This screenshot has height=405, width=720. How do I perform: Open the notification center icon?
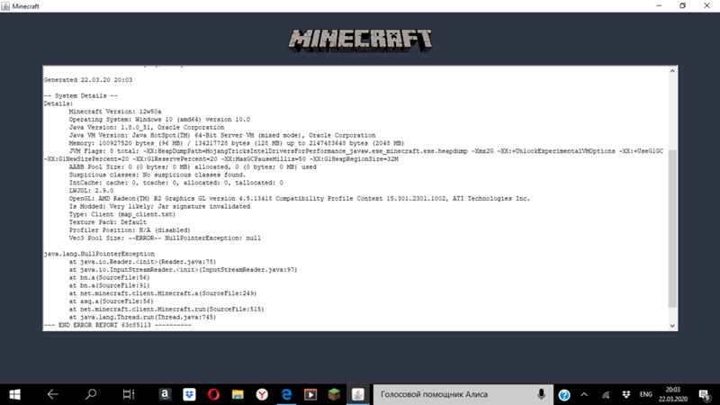point(705,394)
